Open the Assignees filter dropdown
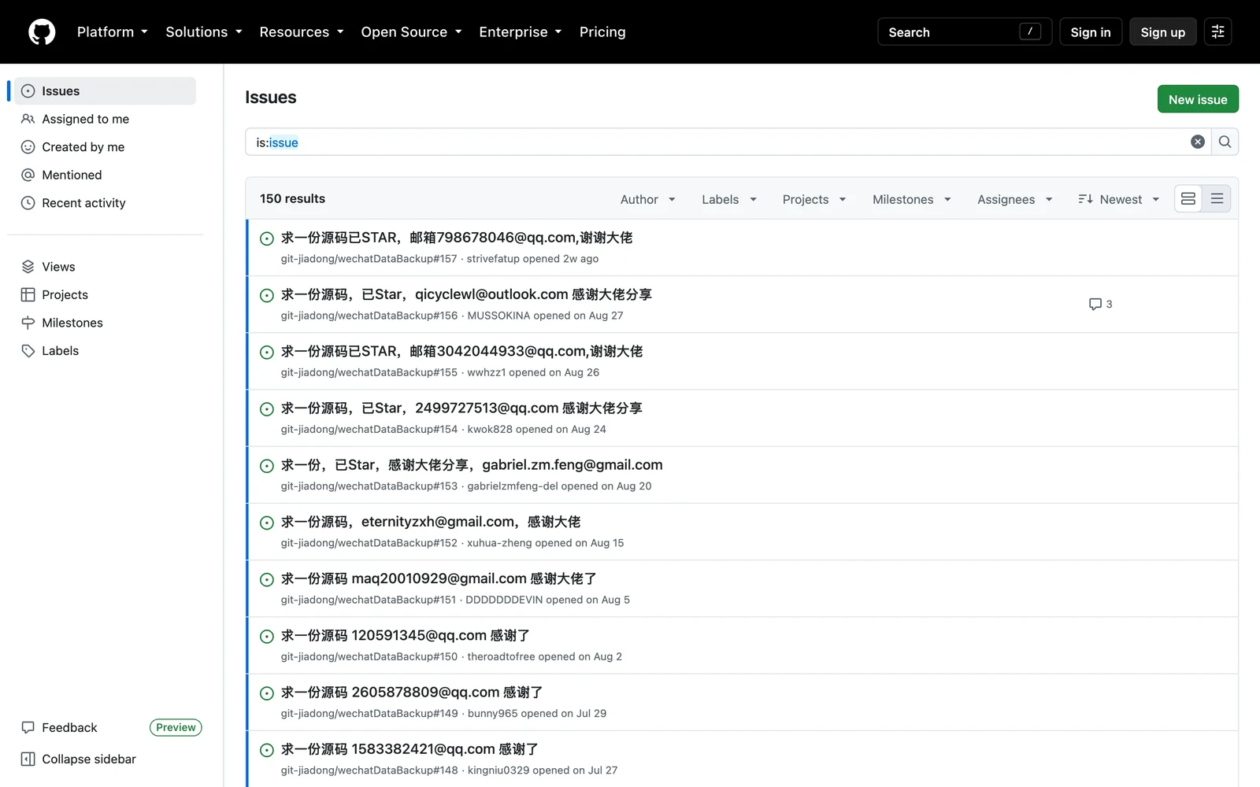 pos(1015,200)
